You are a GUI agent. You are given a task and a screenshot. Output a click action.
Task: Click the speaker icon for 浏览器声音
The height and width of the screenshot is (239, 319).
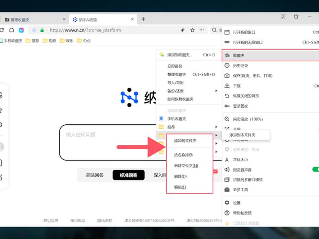click(227, 170)
